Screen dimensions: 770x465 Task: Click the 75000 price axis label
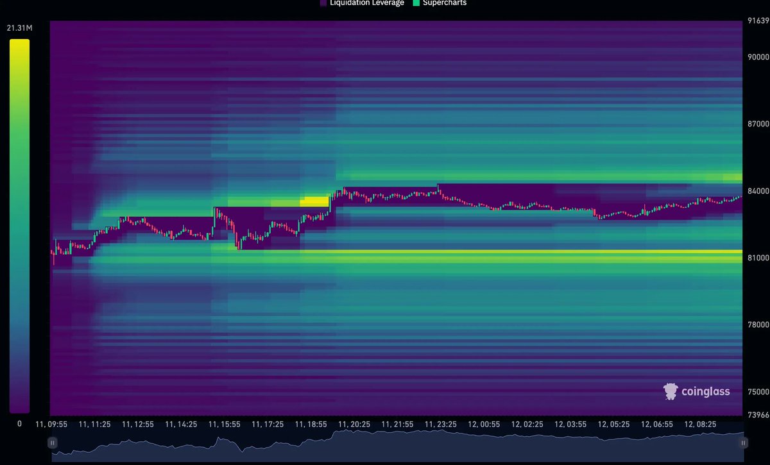point(758,391)
